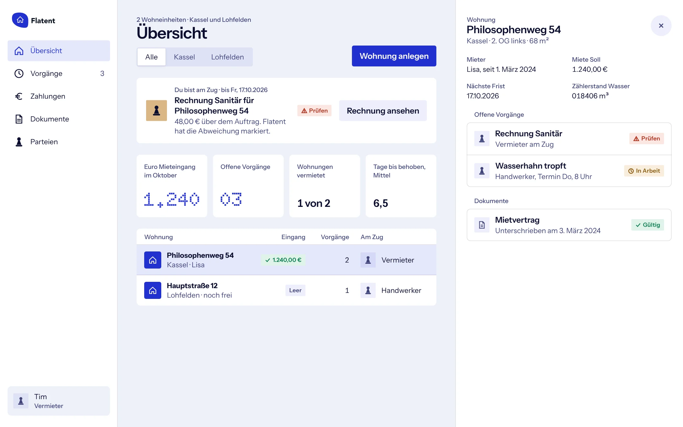Screen dimensions: 683x427
Task: Click the Offene Vorgänge stat card
Action: click(248, 186)
